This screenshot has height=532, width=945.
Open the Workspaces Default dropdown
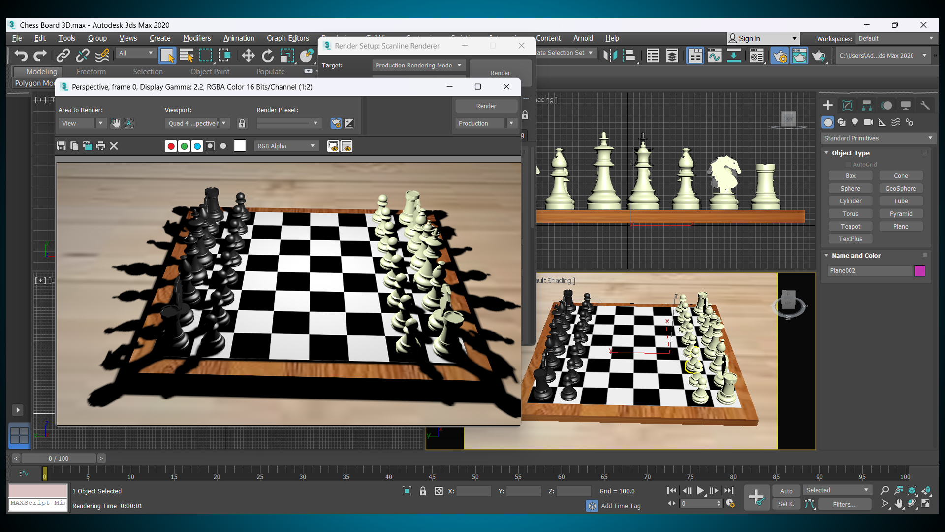pos(896,38)
